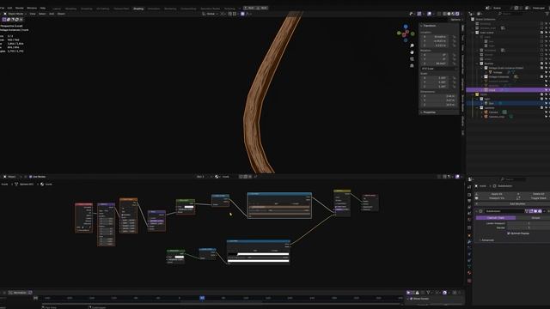Open the output properties tab icon

[469, 201]
